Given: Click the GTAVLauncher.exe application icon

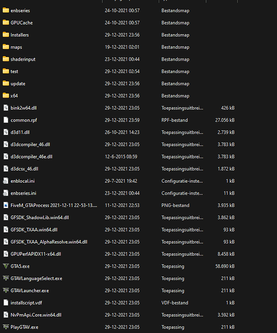Looking at the screenshot, I should tap(6, 290).
